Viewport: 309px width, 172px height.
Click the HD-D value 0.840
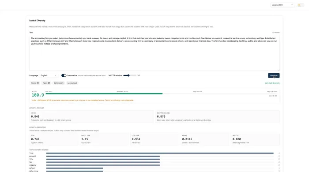[35, 116]
